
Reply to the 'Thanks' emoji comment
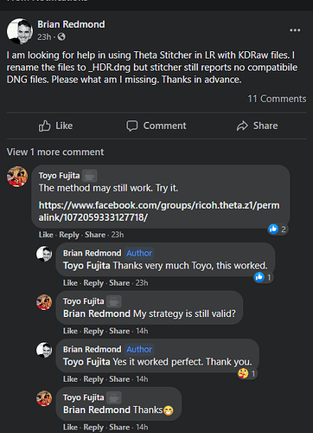point(93,427)
